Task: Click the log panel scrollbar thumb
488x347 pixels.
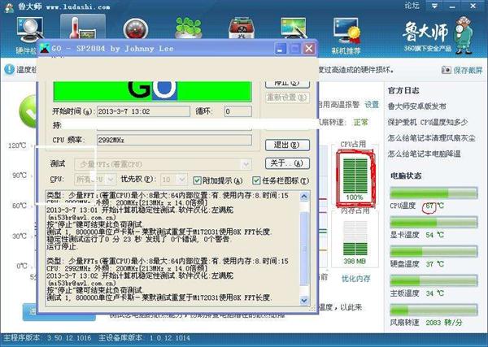Action: point(304,248)
